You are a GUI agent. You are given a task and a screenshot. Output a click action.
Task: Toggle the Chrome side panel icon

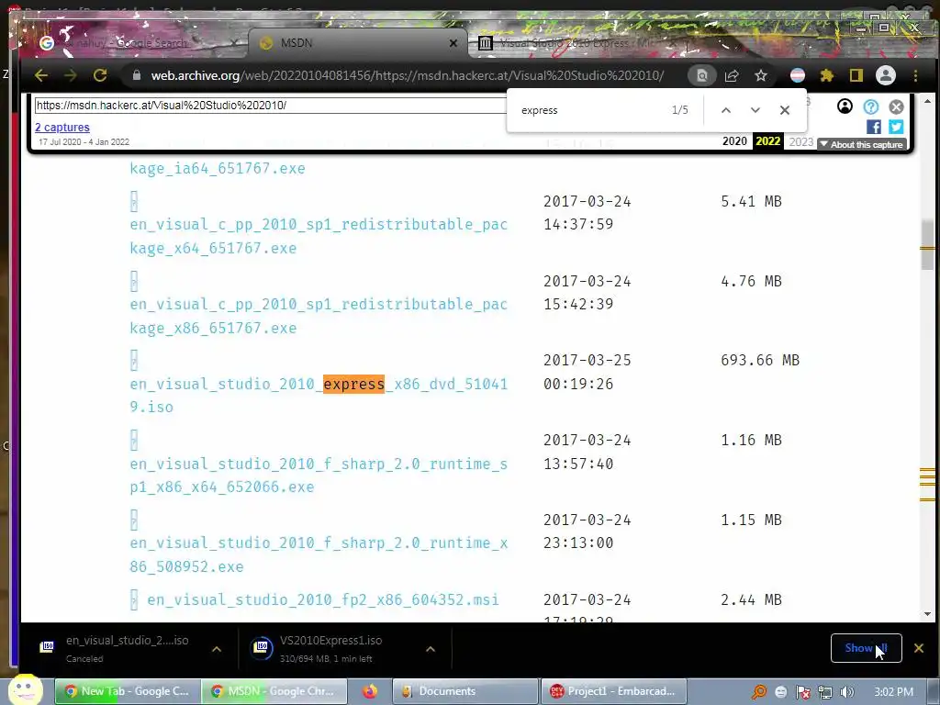tap(856, 75)
